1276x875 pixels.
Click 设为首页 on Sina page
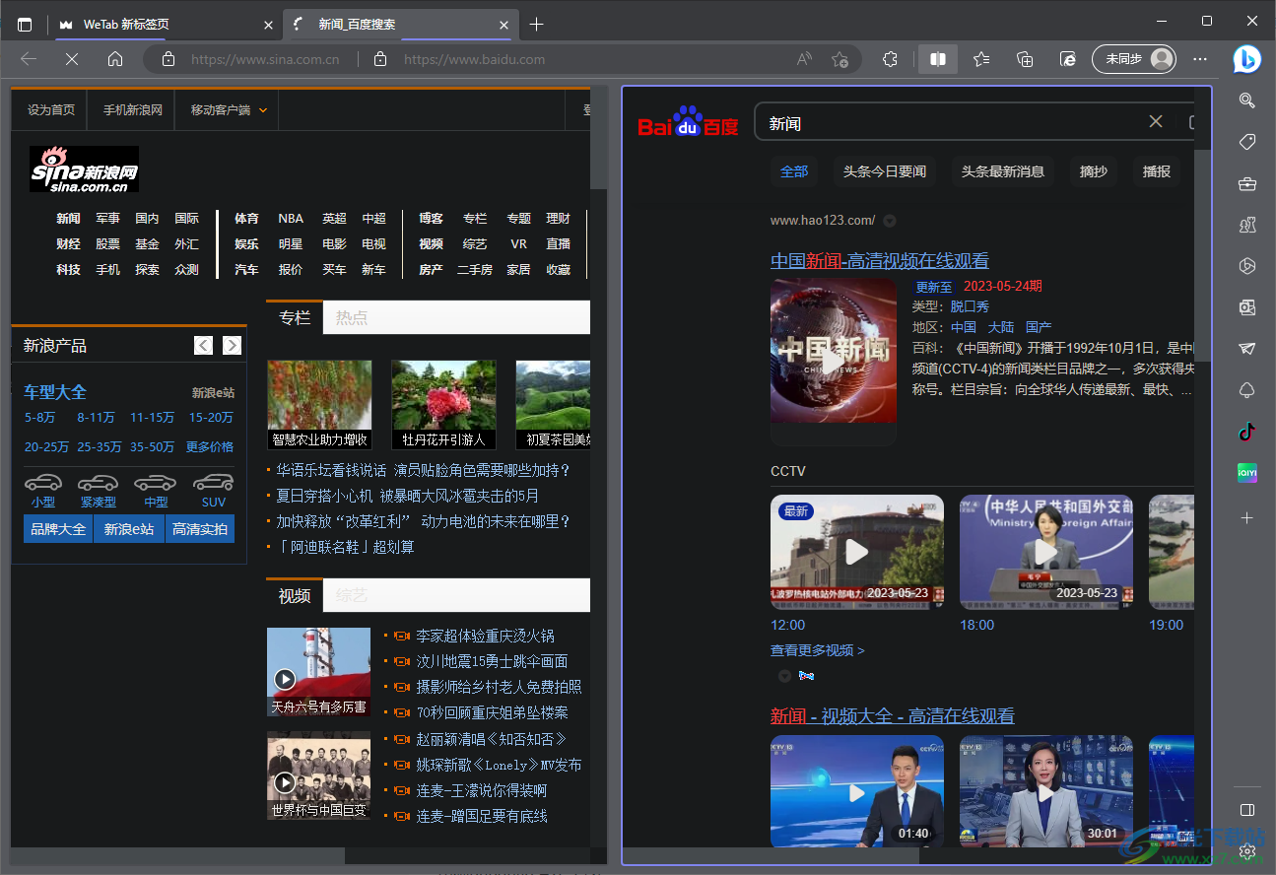point(51,110)
